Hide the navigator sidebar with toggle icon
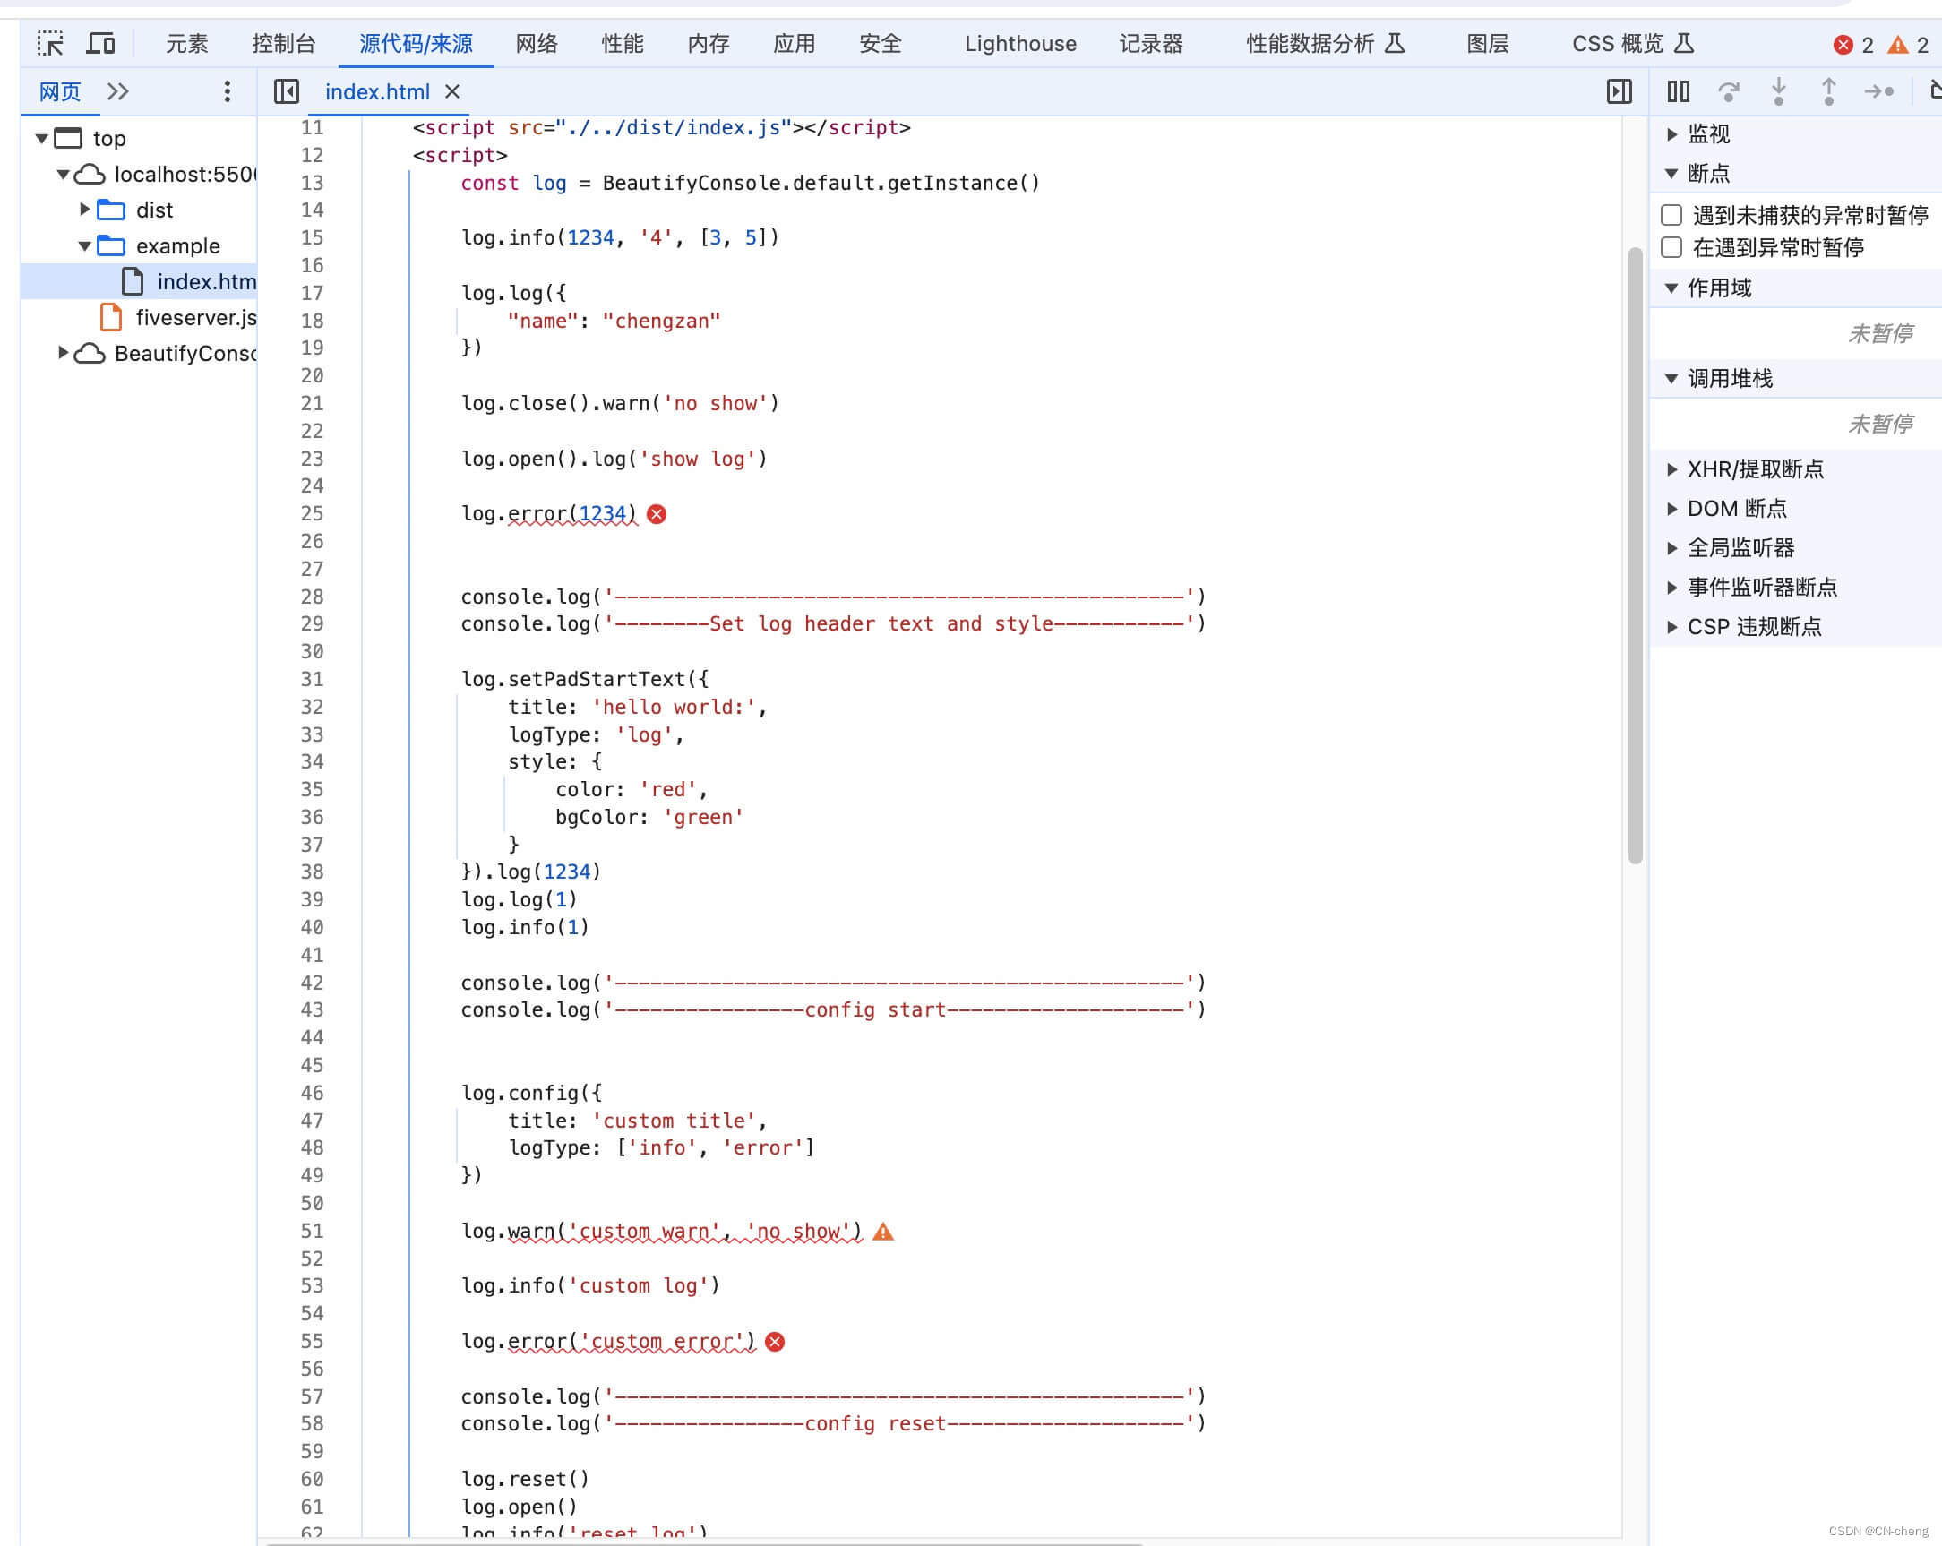1942x1546 pixels. [x=287, y=91]
